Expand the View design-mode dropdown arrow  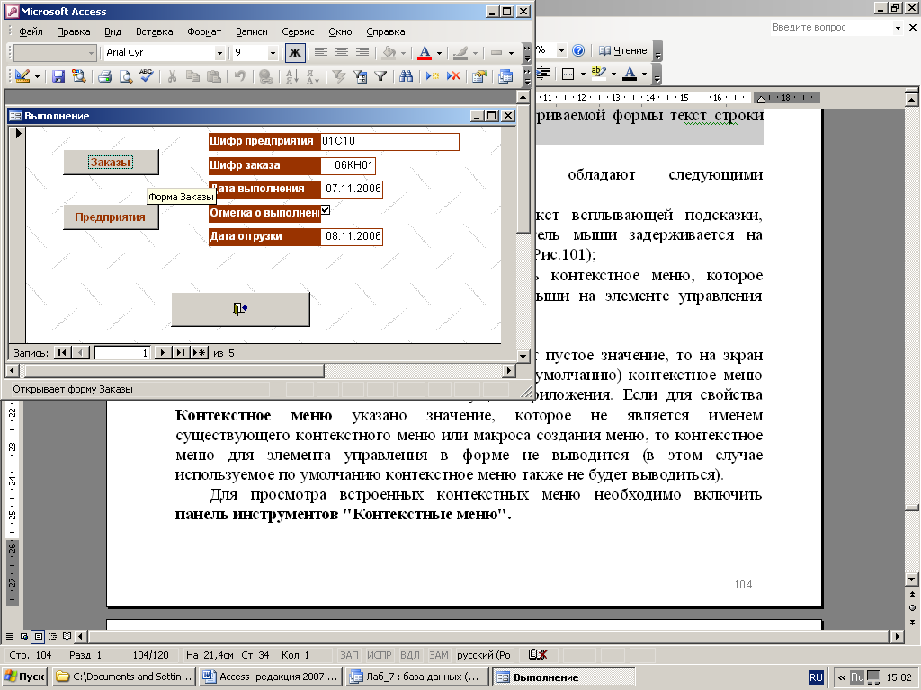tap(37, 76)
